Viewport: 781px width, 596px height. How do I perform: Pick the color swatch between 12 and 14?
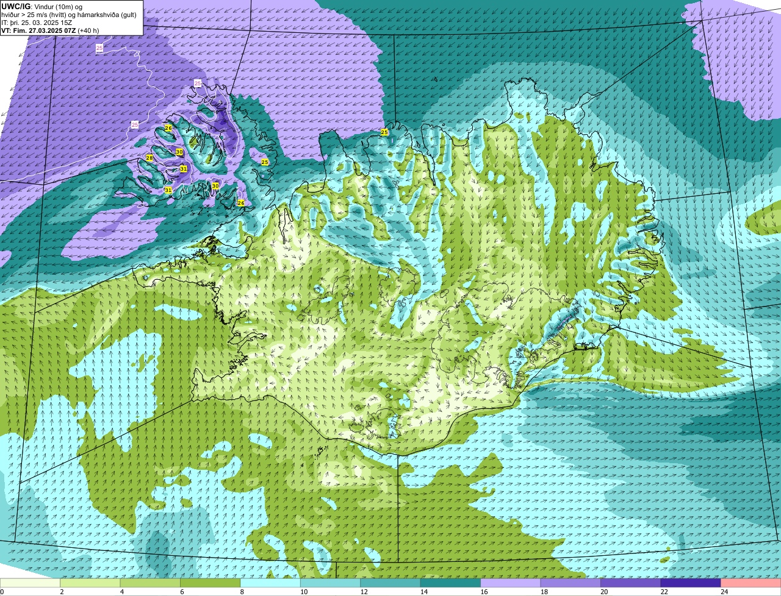[x=390, y=583]
